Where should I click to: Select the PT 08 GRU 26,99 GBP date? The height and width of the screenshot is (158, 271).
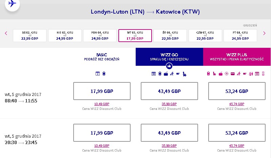coord(240,36)
